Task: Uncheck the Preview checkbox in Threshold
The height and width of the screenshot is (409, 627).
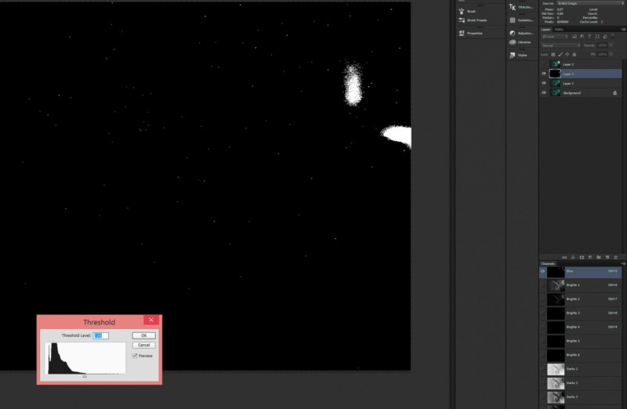Action: 135,356
